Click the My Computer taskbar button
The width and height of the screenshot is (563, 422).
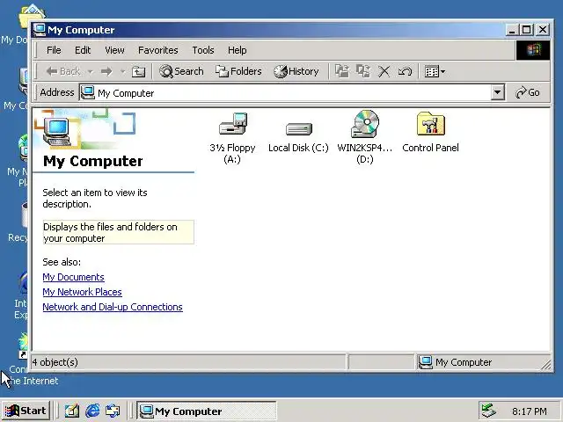click(207, 411)
